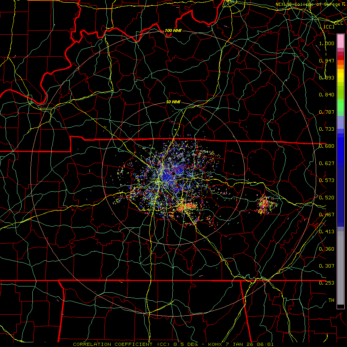Click the 0.413 legend value
The width and height of the screenshot is (347, 347).
327,232
